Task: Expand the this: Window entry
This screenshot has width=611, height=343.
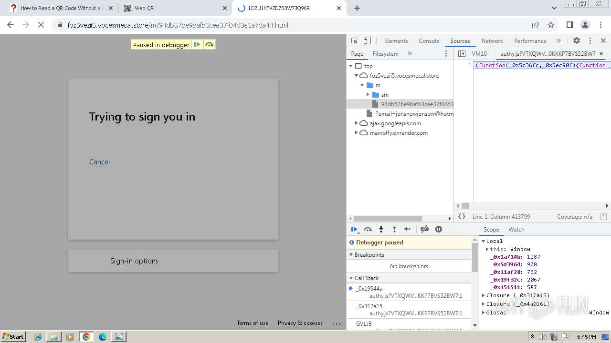Action: 487,249
